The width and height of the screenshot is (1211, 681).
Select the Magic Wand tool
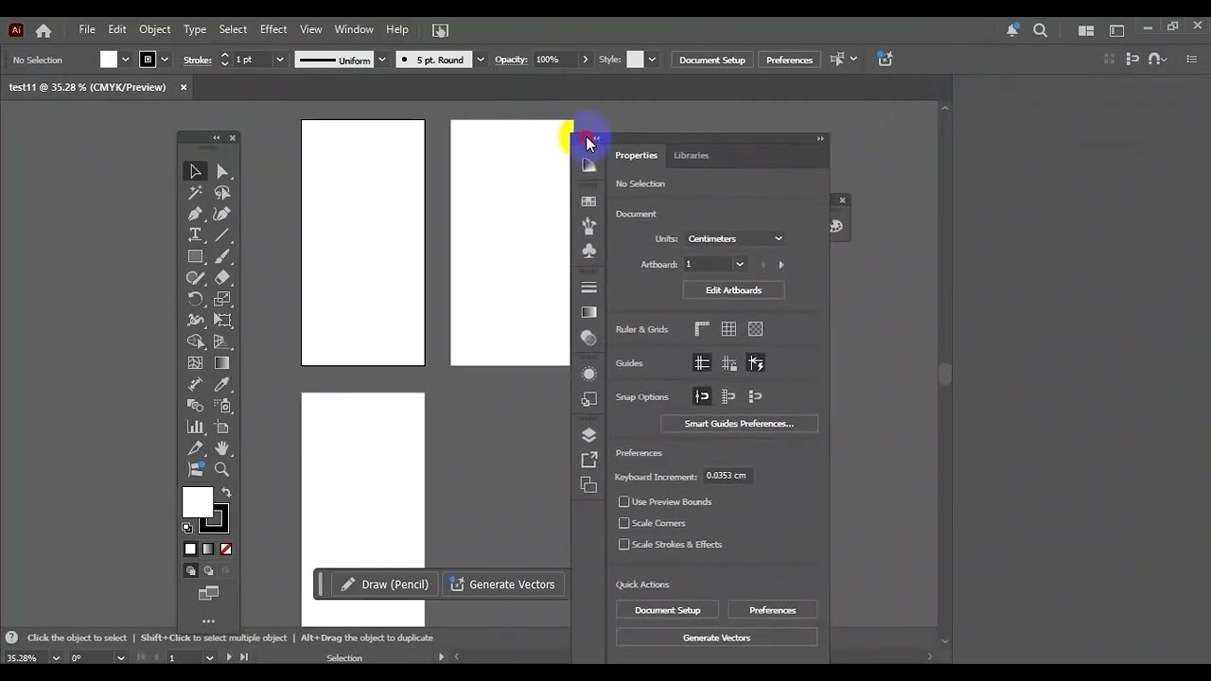point(195,193)
